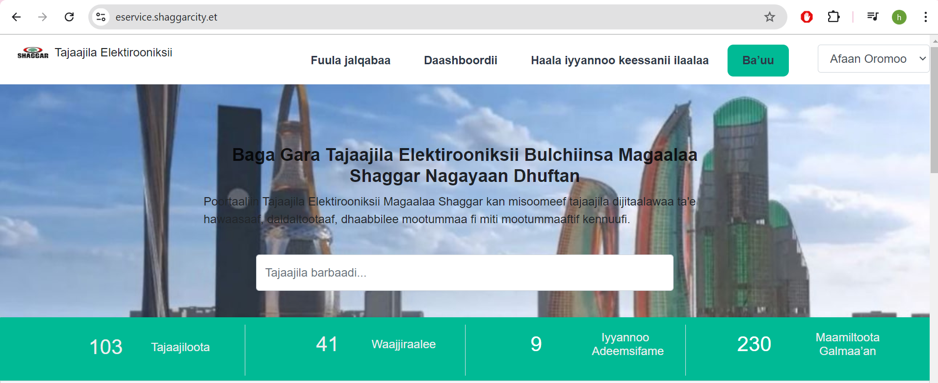Open Chrome three-dot menu

(x=925, y=17)
